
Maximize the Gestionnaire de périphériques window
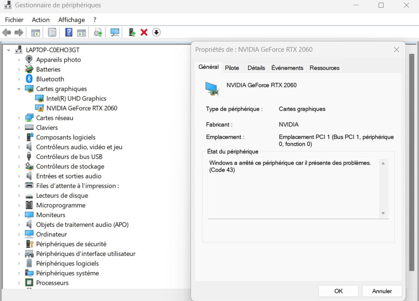[381, 5]
